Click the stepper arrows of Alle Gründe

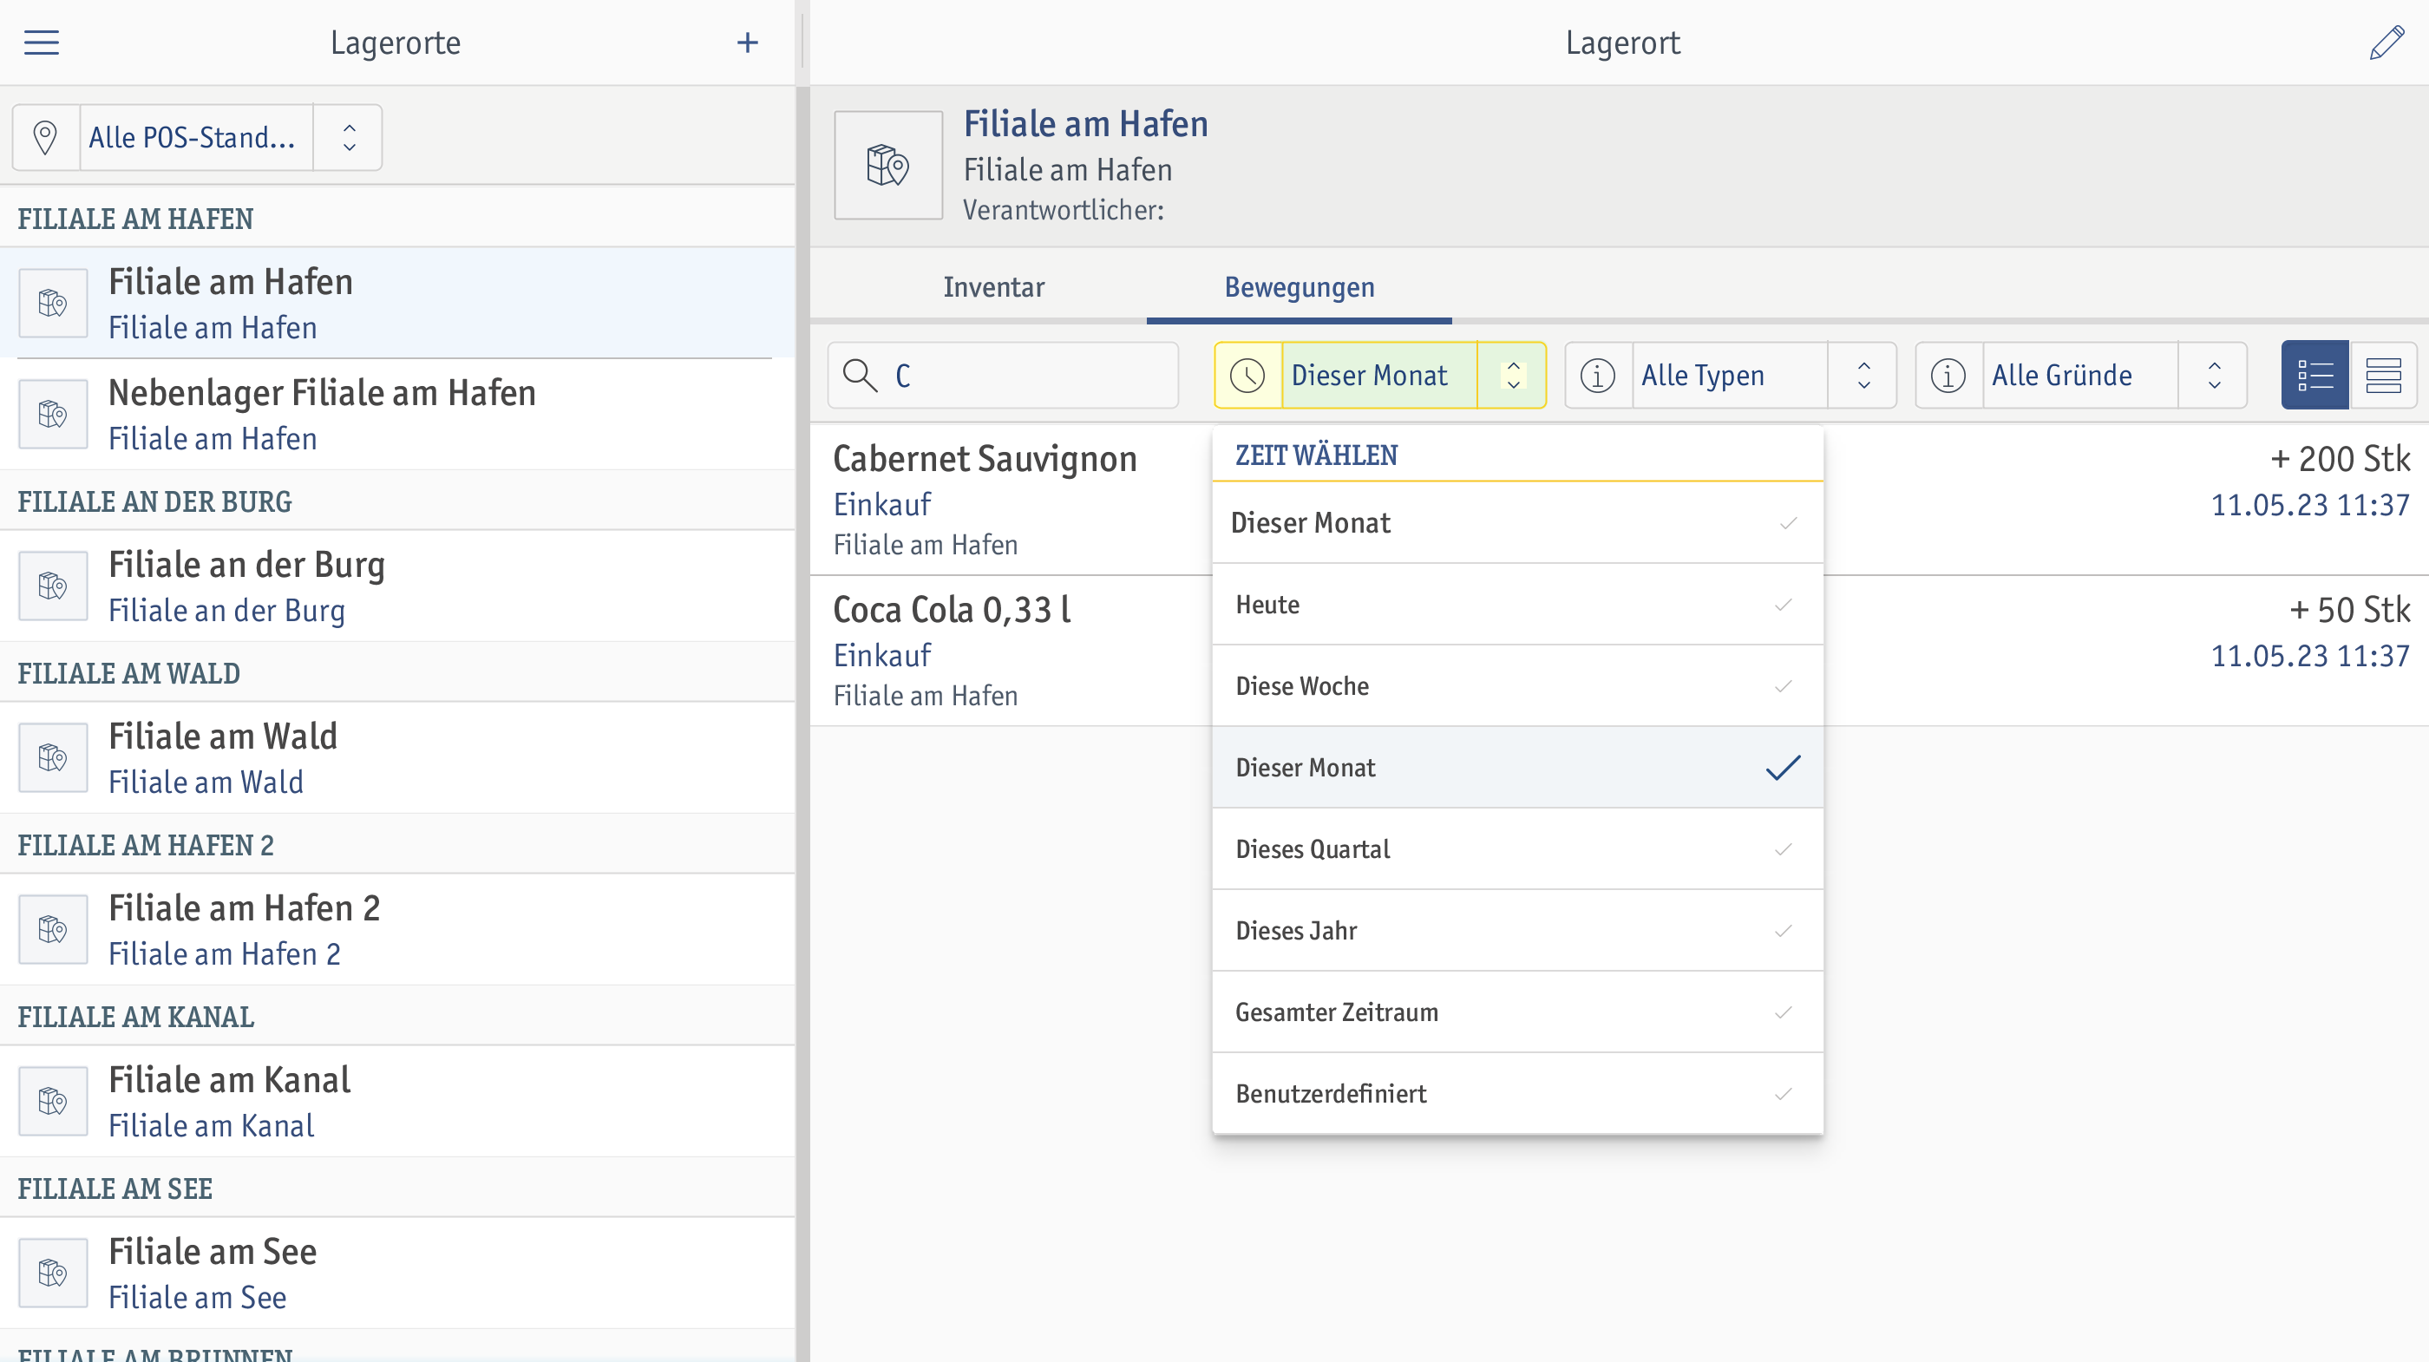[2214, 376]
